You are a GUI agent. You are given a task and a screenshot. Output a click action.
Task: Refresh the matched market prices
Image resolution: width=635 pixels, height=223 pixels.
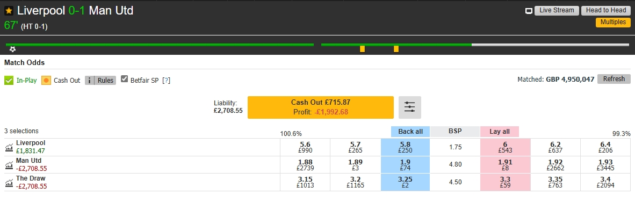[x=614, y=79]
